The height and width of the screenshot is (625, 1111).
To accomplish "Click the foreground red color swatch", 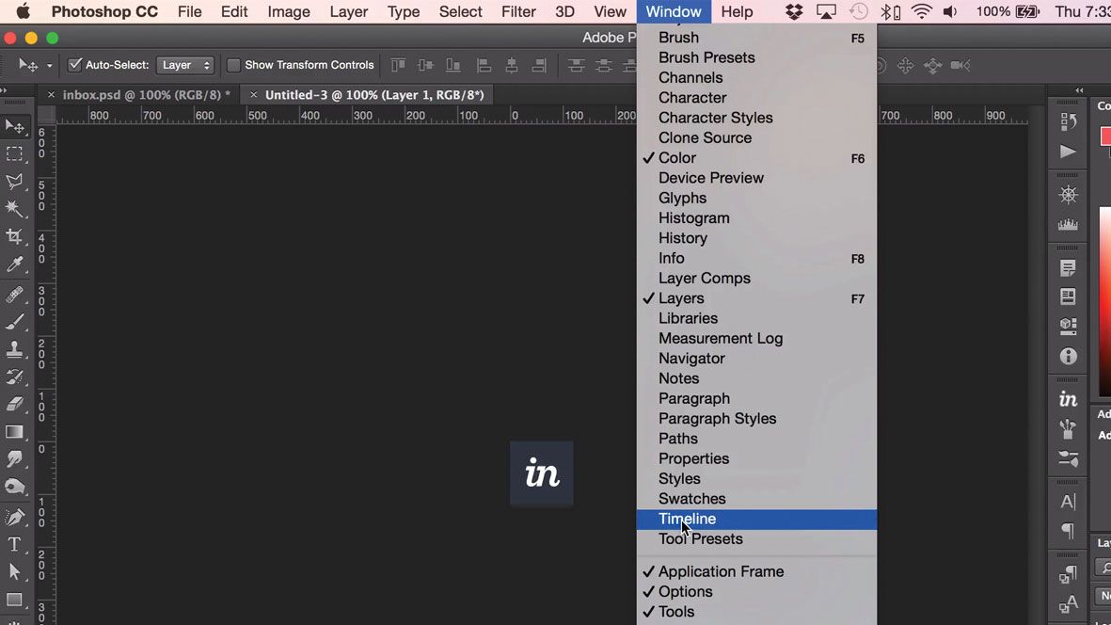I will coord(1106,136).
